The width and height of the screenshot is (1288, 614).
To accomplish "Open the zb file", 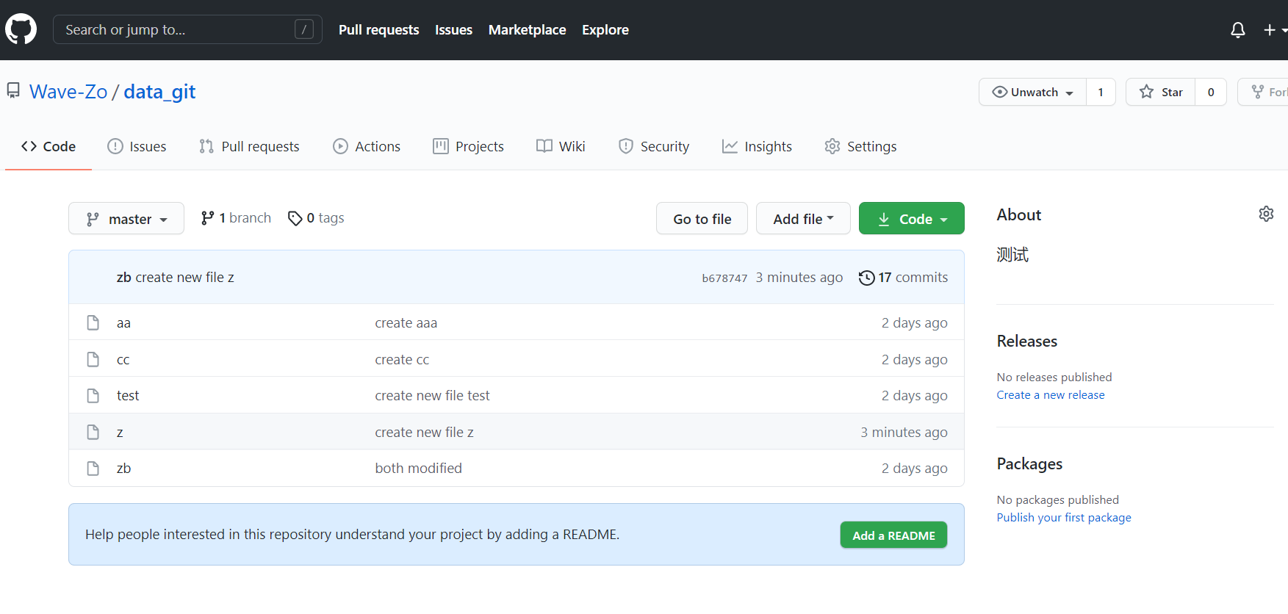I will coord(123,469).
